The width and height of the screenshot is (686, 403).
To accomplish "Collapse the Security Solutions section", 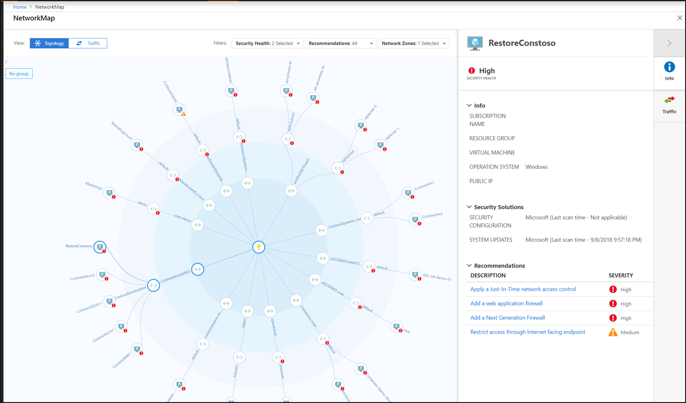I will [469, 207].
